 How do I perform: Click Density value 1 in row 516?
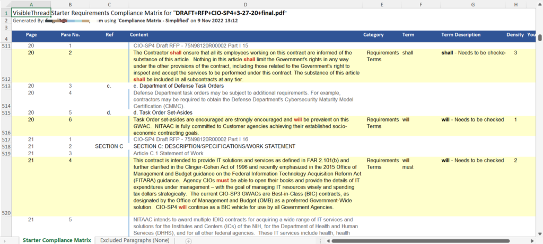(515, 126)
